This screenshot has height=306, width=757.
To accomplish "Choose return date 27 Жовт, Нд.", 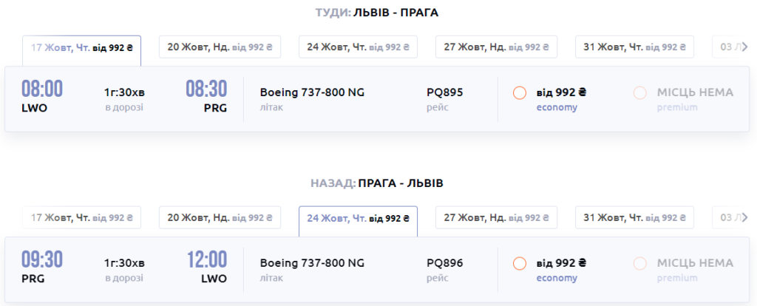I will [x=496, y=218].
